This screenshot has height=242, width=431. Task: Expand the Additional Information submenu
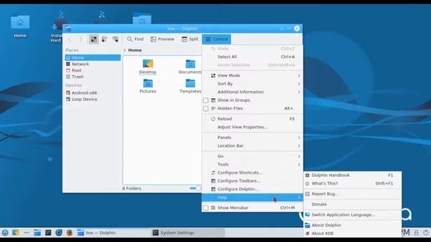point(253,92)
